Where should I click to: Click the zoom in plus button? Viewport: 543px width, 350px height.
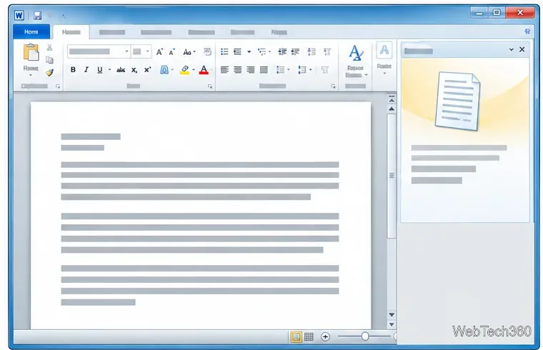pos(325,336)
